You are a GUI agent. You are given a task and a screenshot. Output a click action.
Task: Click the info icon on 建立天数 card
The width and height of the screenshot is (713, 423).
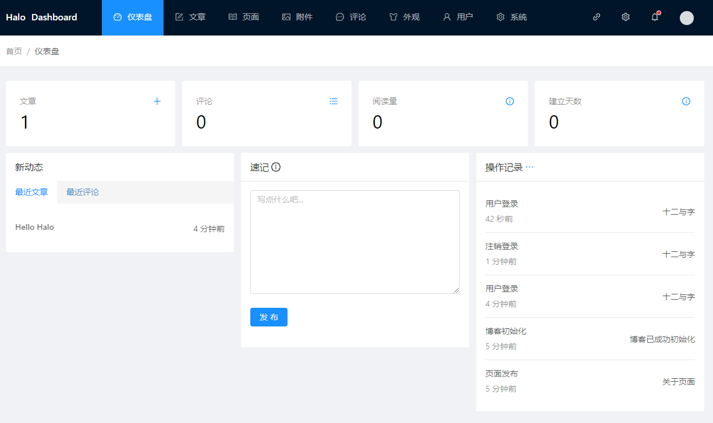pos(686,101)
